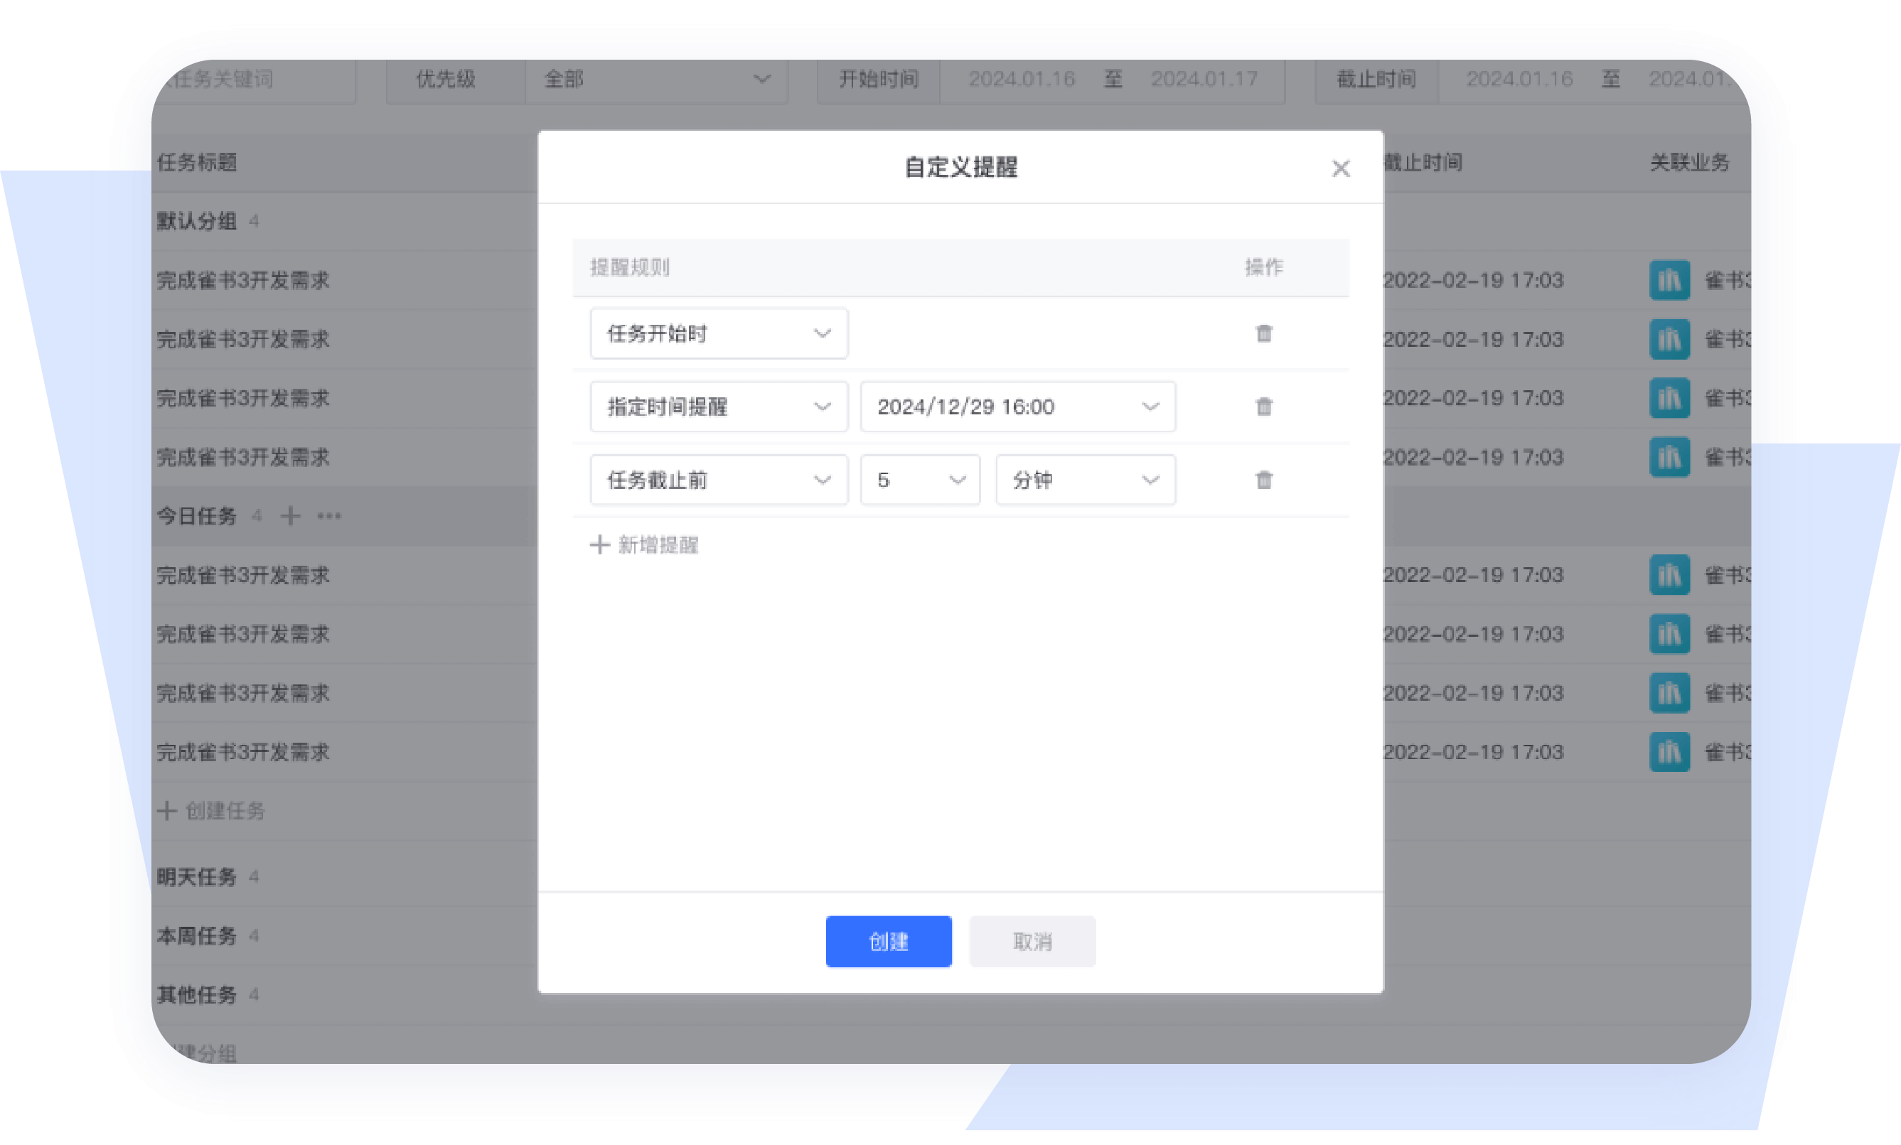The height and width of the screenshot is (1145, 1901).
Task: Expand the 默认分组 group
Action: pos(197,222)
